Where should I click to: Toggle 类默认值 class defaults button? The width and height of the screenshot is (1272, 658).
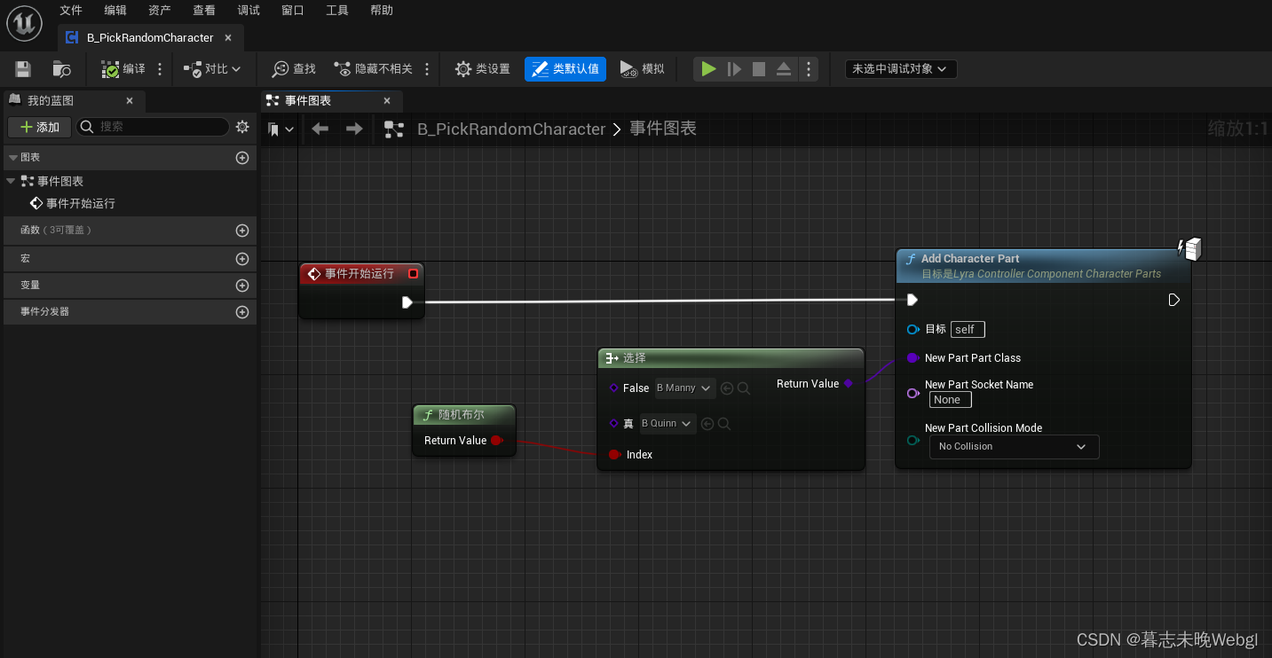(565, 69)
